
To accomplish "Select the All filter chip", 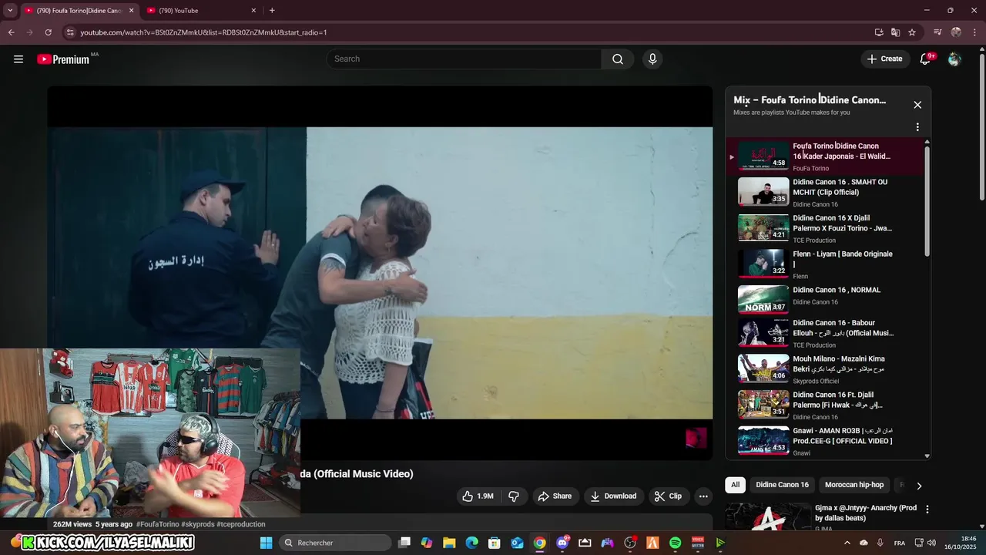I will [x=735, y=485].
